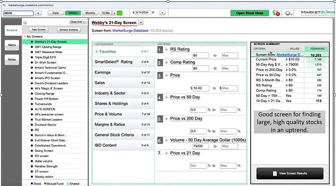
Task: Select IBD Content category
Action: [123, 145]
